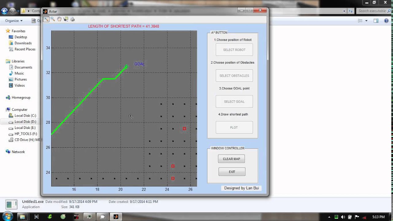The image size is (393, 221).
Task: Open the Documents library
Action: coord(23,67)
